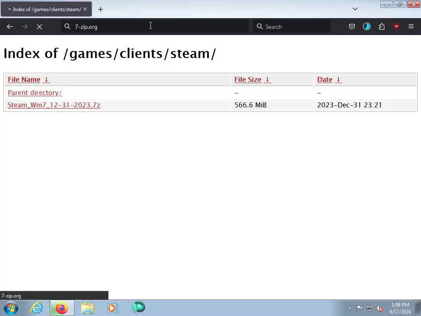Open Windows Explorer folder taskbar icon

pyautogui.click(x=88, y=308)
